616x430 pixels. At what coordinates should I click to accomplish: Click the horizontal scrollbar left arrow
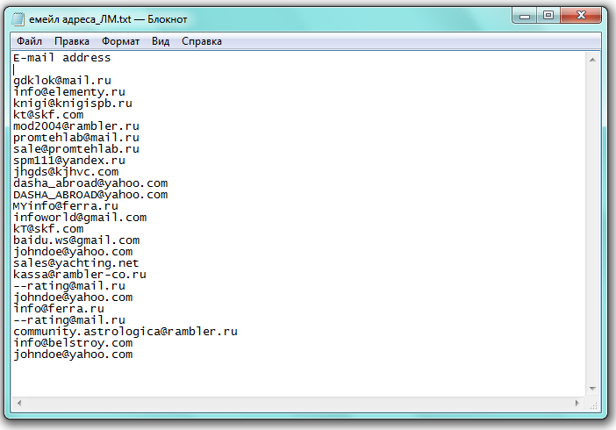18,403
